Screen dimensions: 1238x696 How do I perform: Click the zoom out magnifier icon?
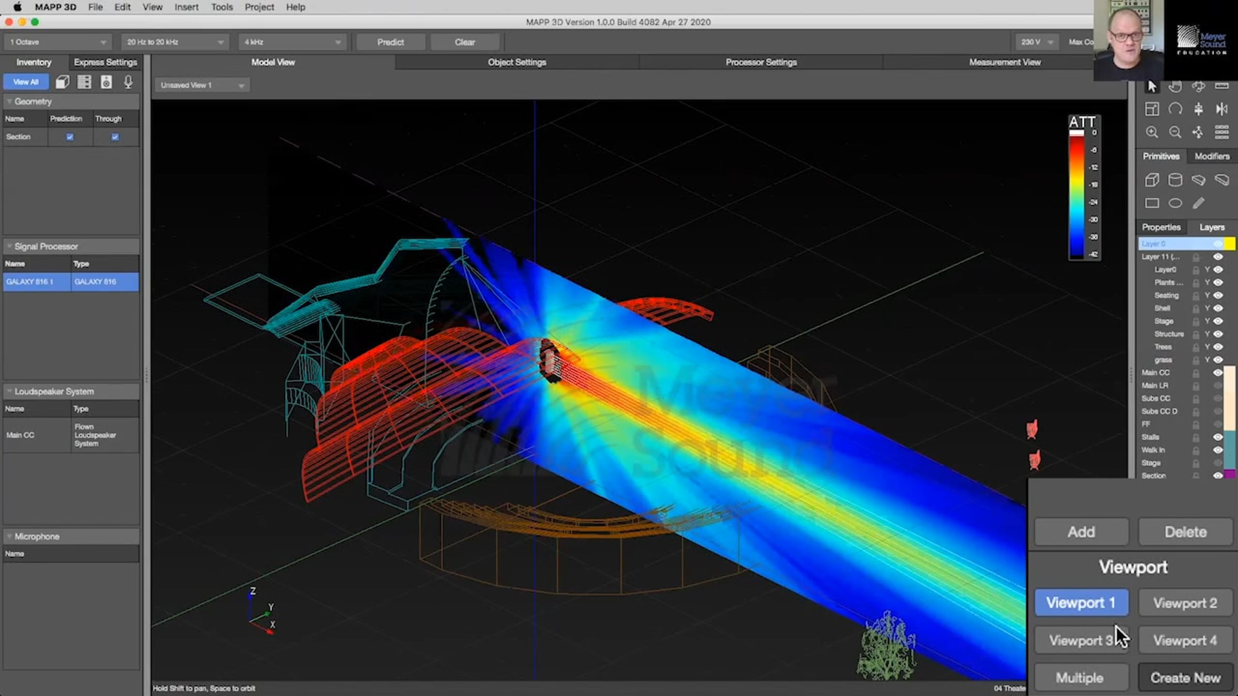point(1175,132)
